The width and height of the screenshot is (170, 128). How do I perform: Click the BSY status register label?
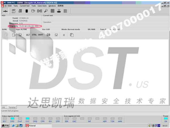[x=5, y=121]
